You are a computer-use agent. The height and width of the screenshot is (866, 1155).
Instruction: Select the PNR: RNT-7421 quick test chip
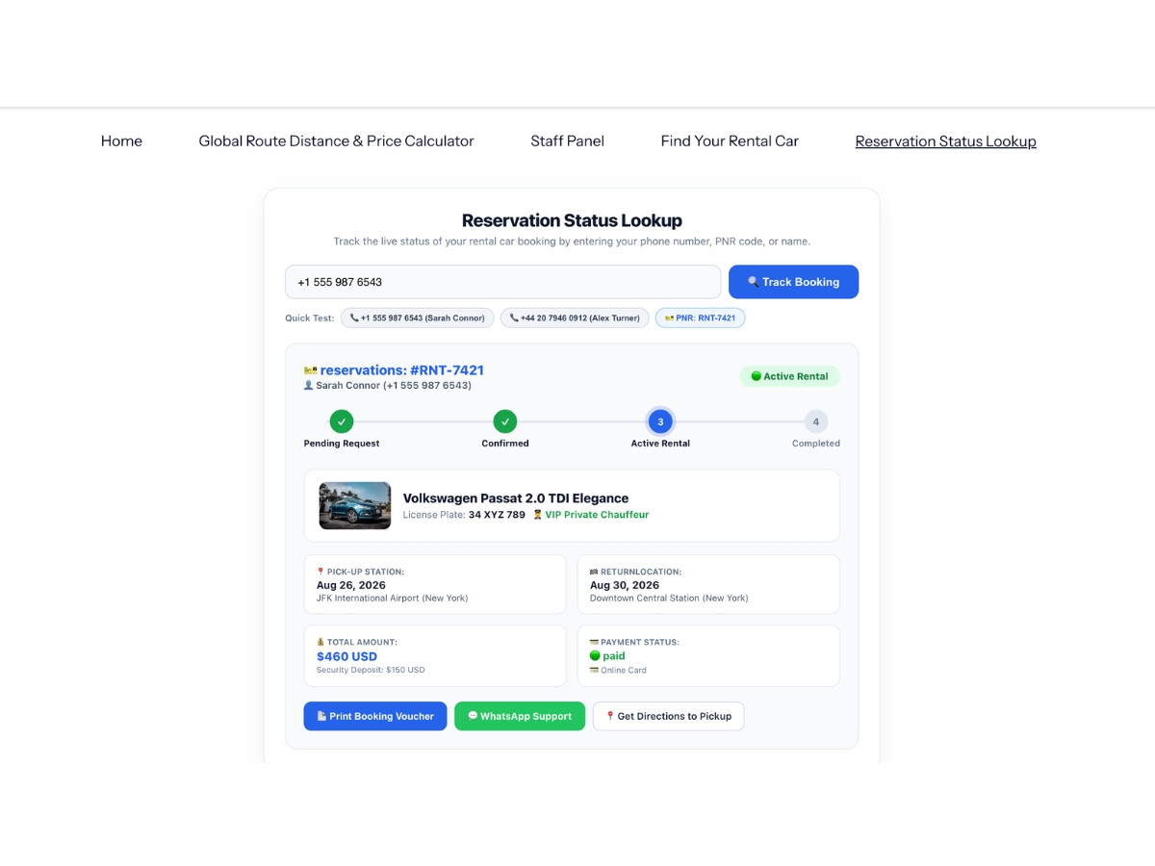click(x=700, y=318)
